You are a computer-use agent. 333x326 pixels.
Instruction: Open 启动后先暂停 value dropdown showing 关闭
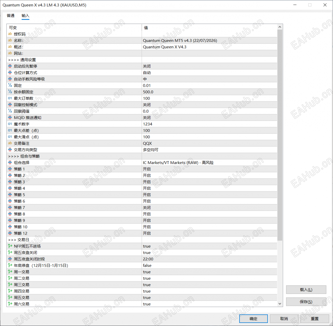[209, 66]
